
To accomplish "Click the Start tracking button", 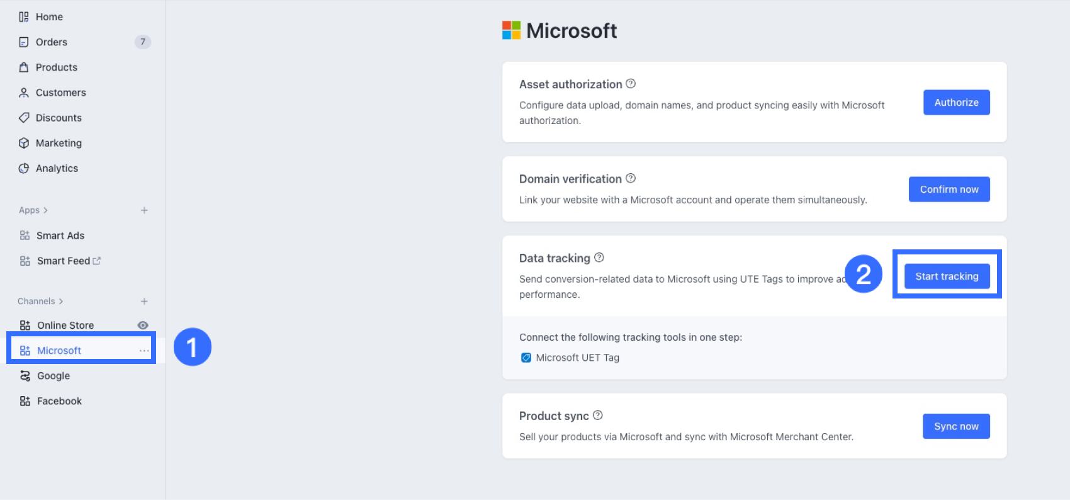I will point(947,276).
